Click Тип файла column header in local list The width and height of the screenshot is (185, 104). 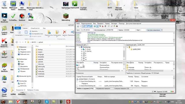pyautogui.click(x=103, y=63)
